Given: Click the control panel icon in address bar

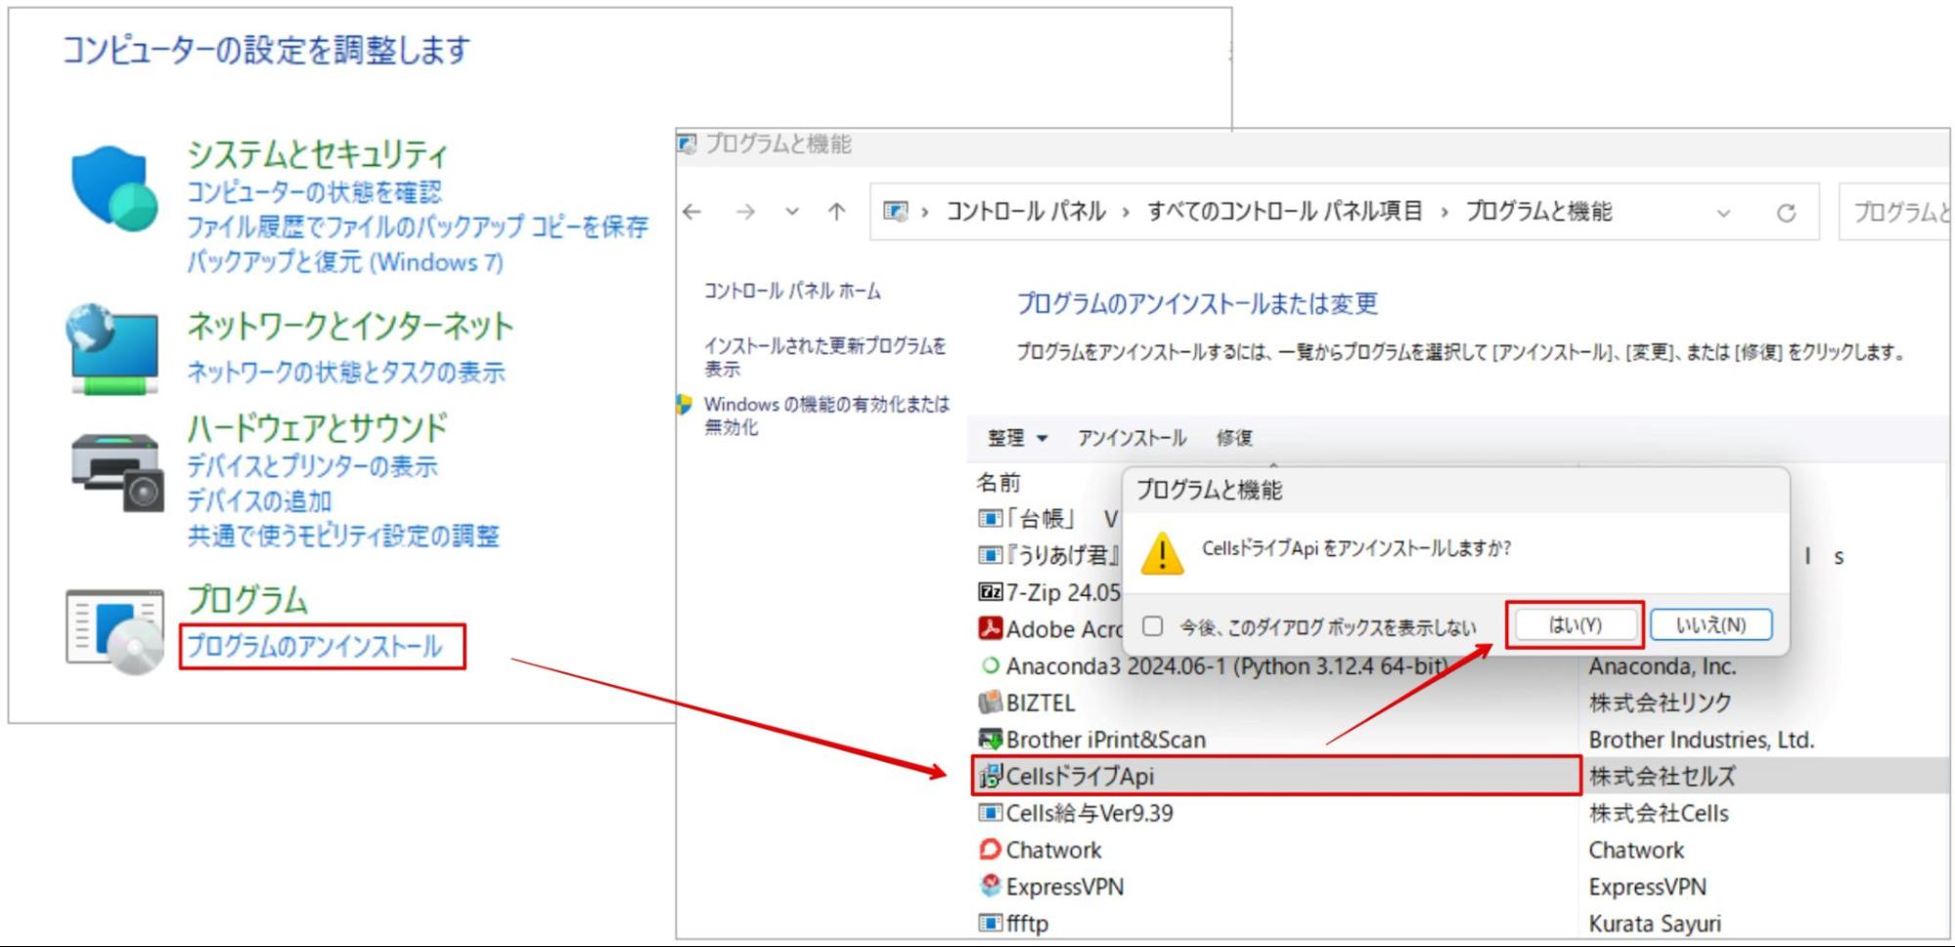Looking at the screenshot, I should 895,211.
